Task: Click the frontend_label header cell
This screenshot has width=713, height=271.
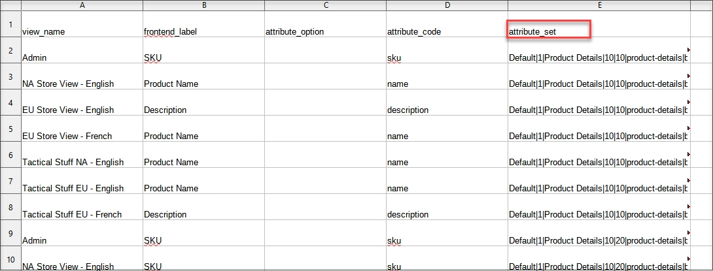Action: pyautogui.click(x=203, y=24)
